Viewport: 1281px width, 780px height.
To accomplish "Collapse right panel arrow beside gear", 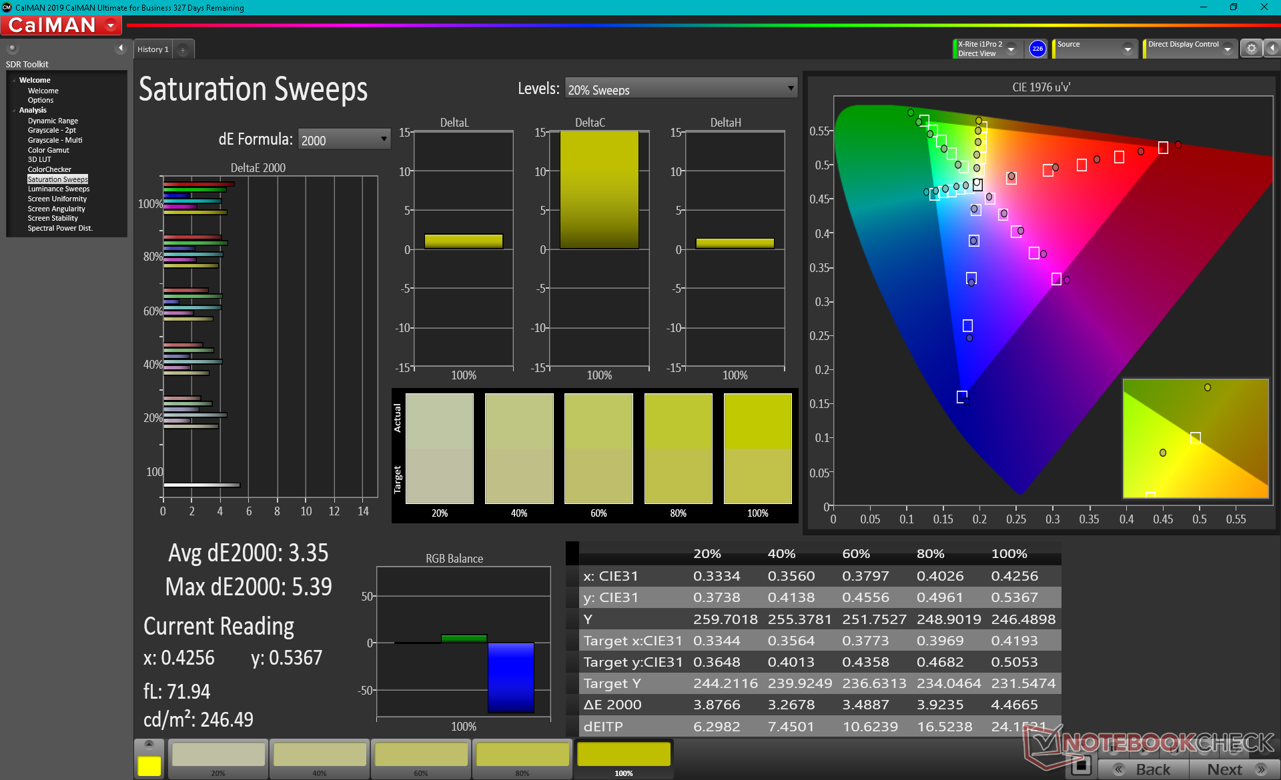I will (x=1272, y=49).
